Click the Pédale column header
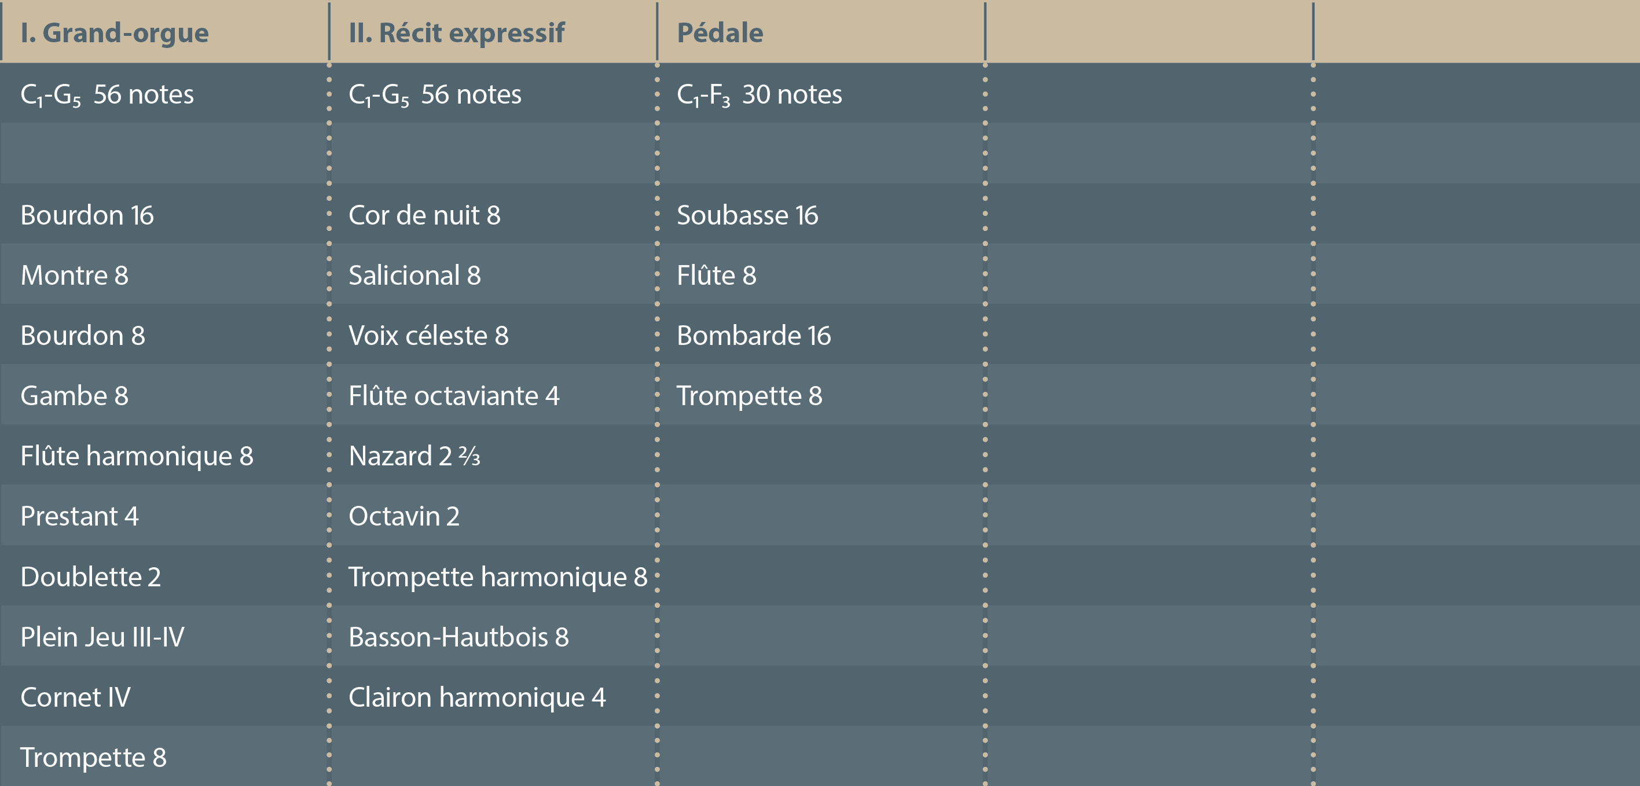Viewport: 1640px width, 786px height. (x=720, y=33)
